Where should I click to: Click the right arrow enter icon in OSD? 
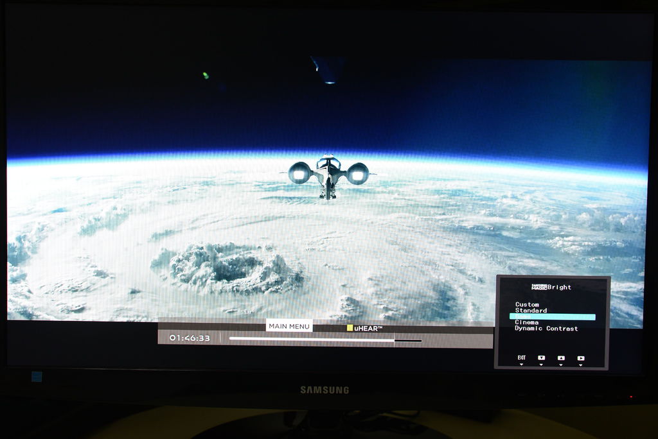(581, 357)
